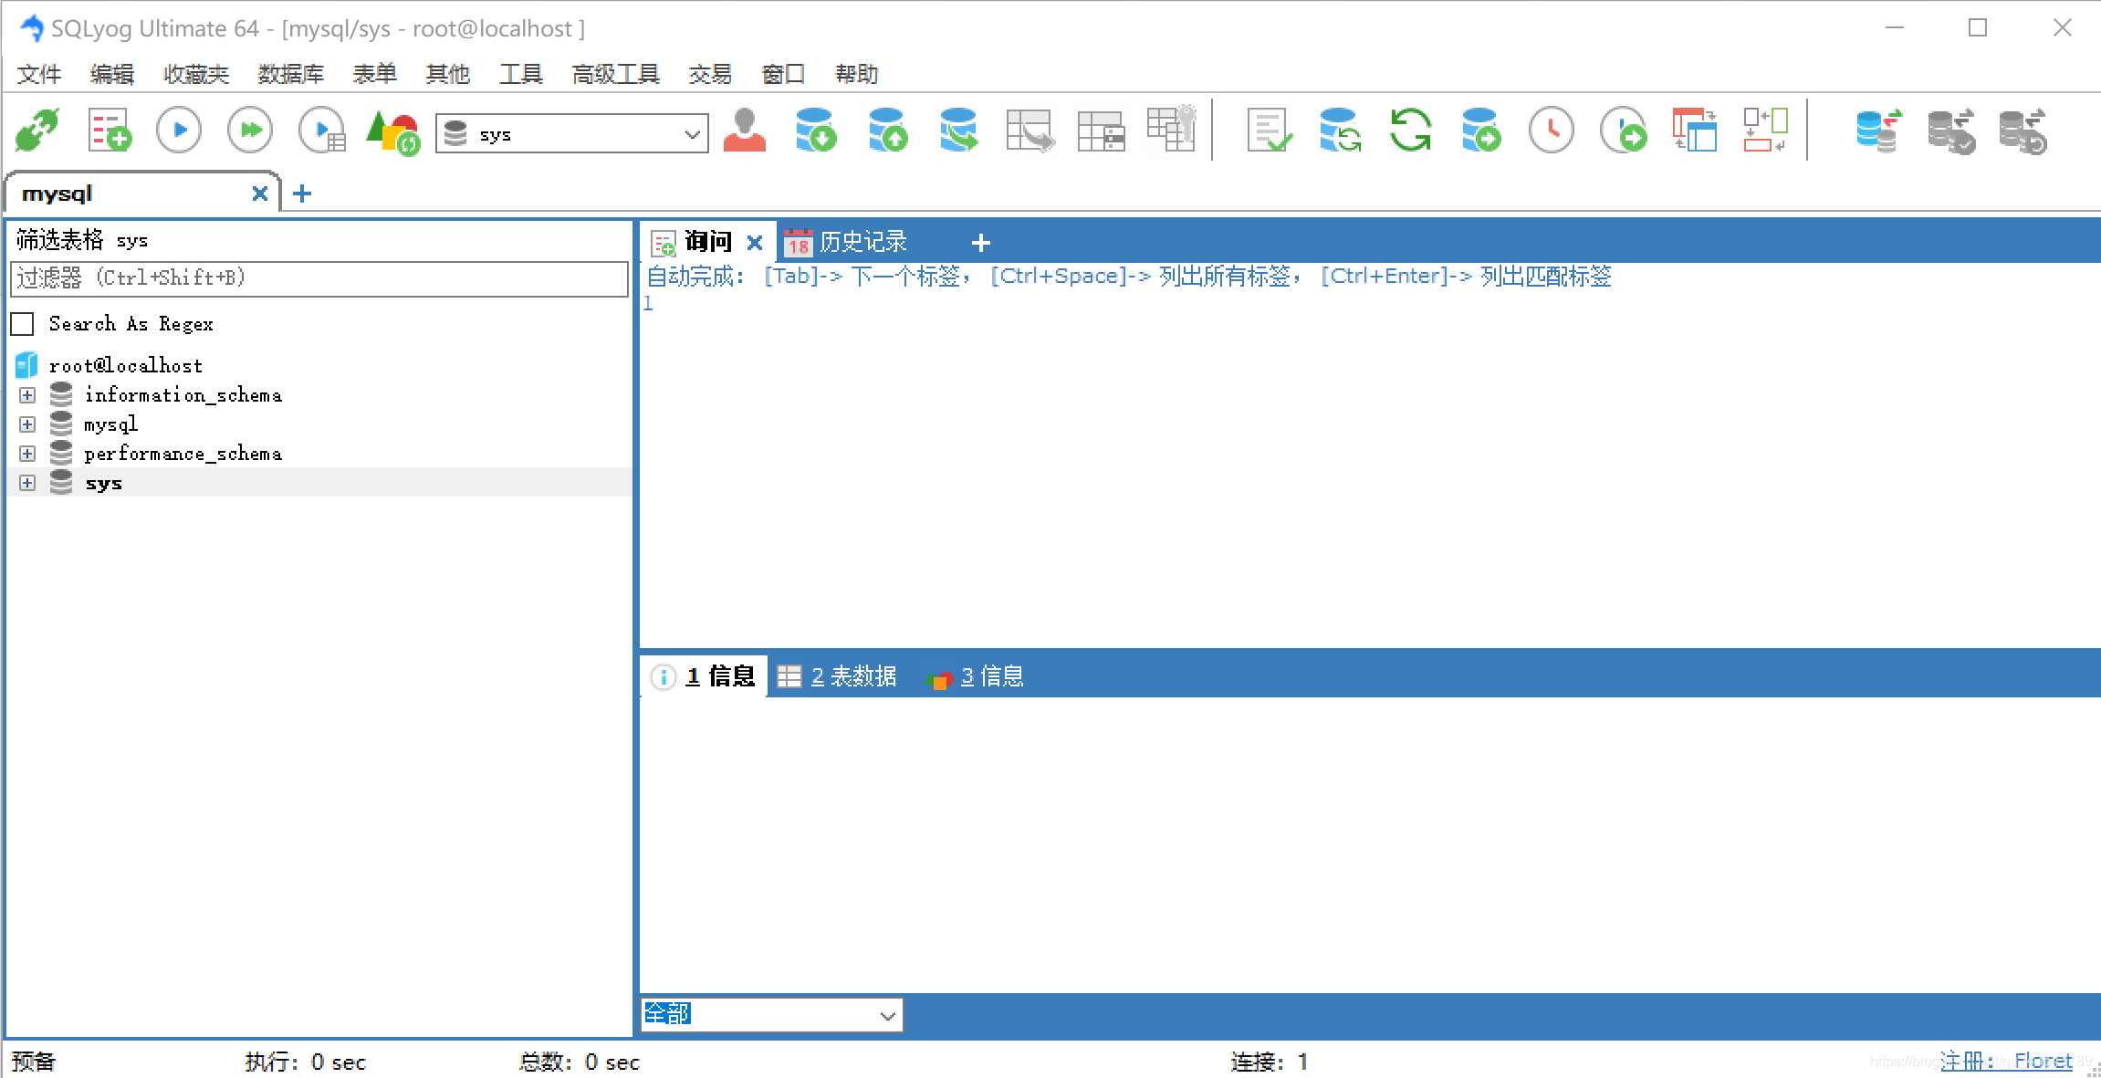2101x1078 pixels.
Task: Click the copy database to host icon
Action: (958, 131)
